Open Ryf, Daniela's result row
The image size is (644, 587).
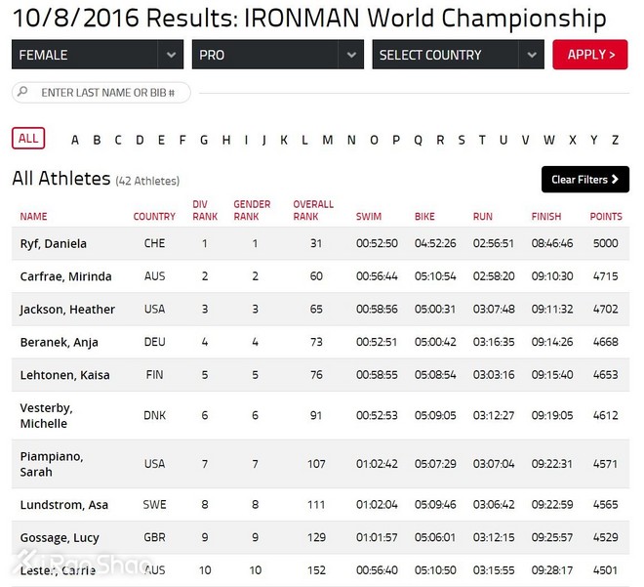click(53, 243)
